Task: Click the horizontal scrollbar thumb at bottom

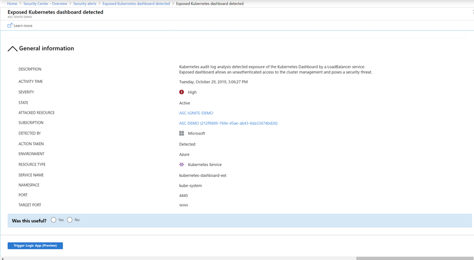Action: point(415,259)
